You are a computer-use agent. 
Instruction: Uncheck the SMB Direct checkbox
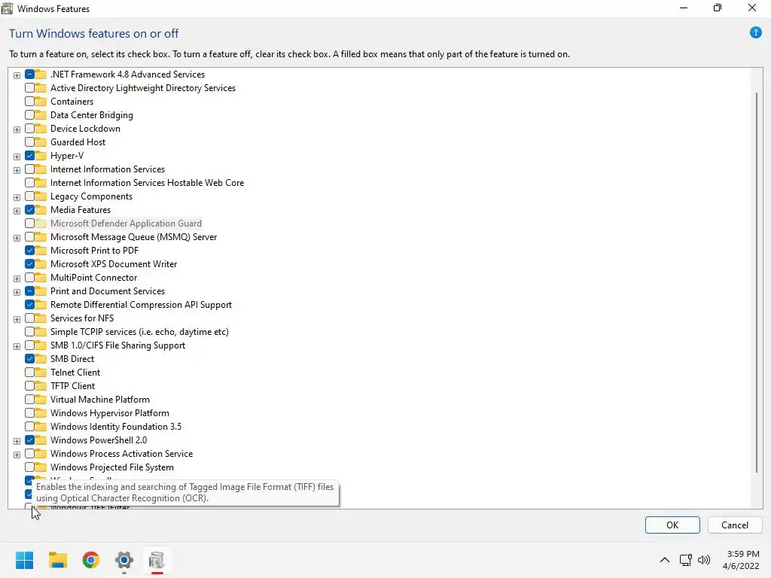pyautogui.click(x=29, y=359)
